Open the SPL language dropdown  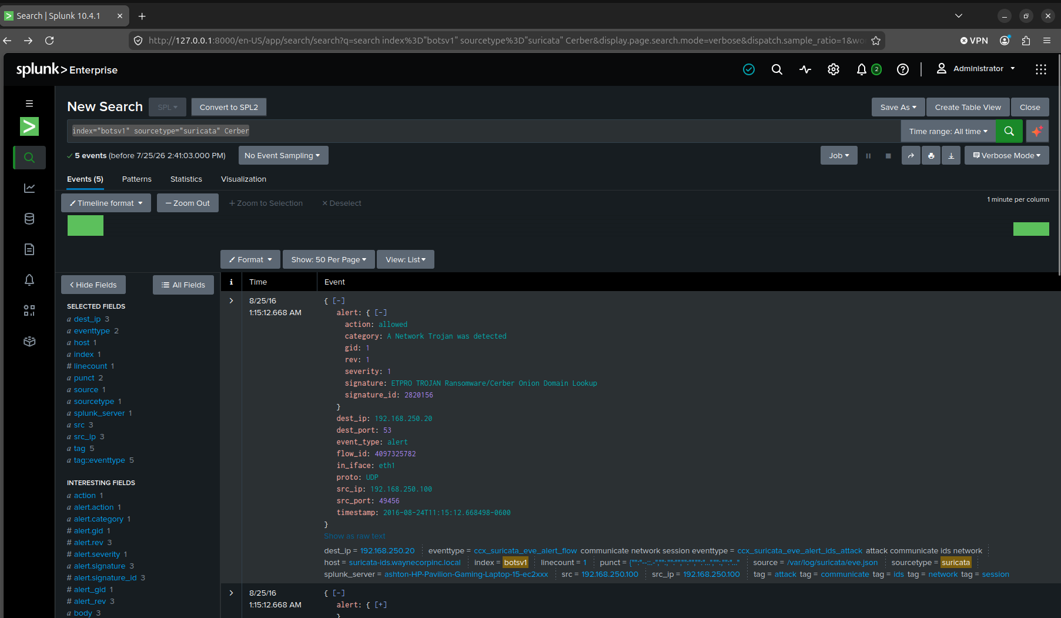tap(168, 107)
